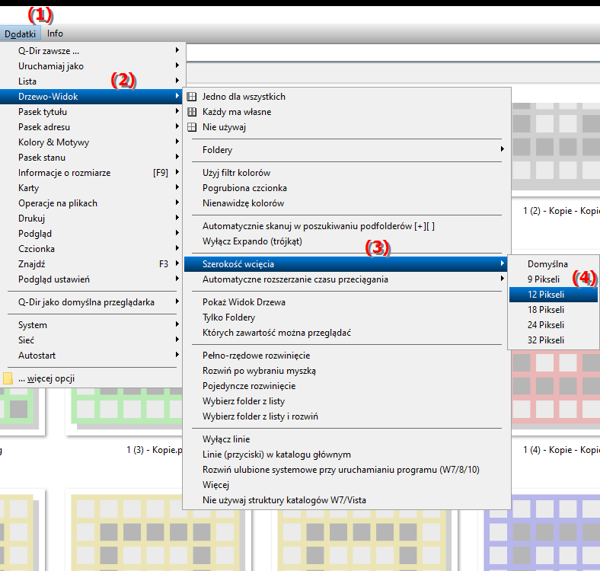Open 'Pasek stanu' submenu
The width and height of the screenshot is (600, 571).
[91, 158]
